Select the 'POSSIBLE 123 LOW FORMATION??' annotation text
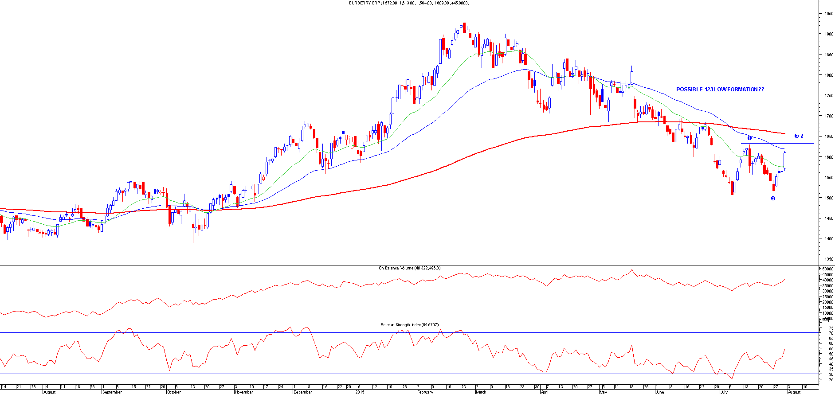The width and height of the screenshot is (835, 394). (x=720, y=90)
